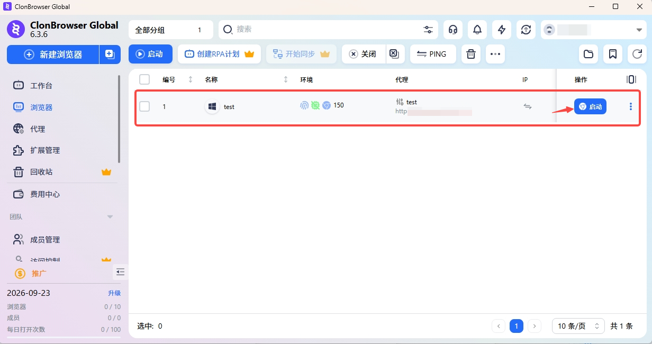This screenshot has width=652, height=344.
Task: Sort by 编号 column arrows
Action: (x=191, y=79)
